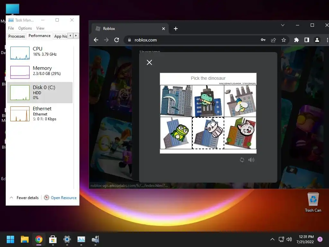Switch to the App history tab
Viewport: 329px width, 247px height.
60,36
